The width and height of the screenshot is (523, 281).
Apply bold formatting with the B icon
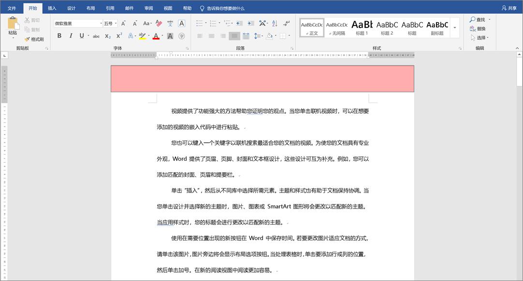59,35
